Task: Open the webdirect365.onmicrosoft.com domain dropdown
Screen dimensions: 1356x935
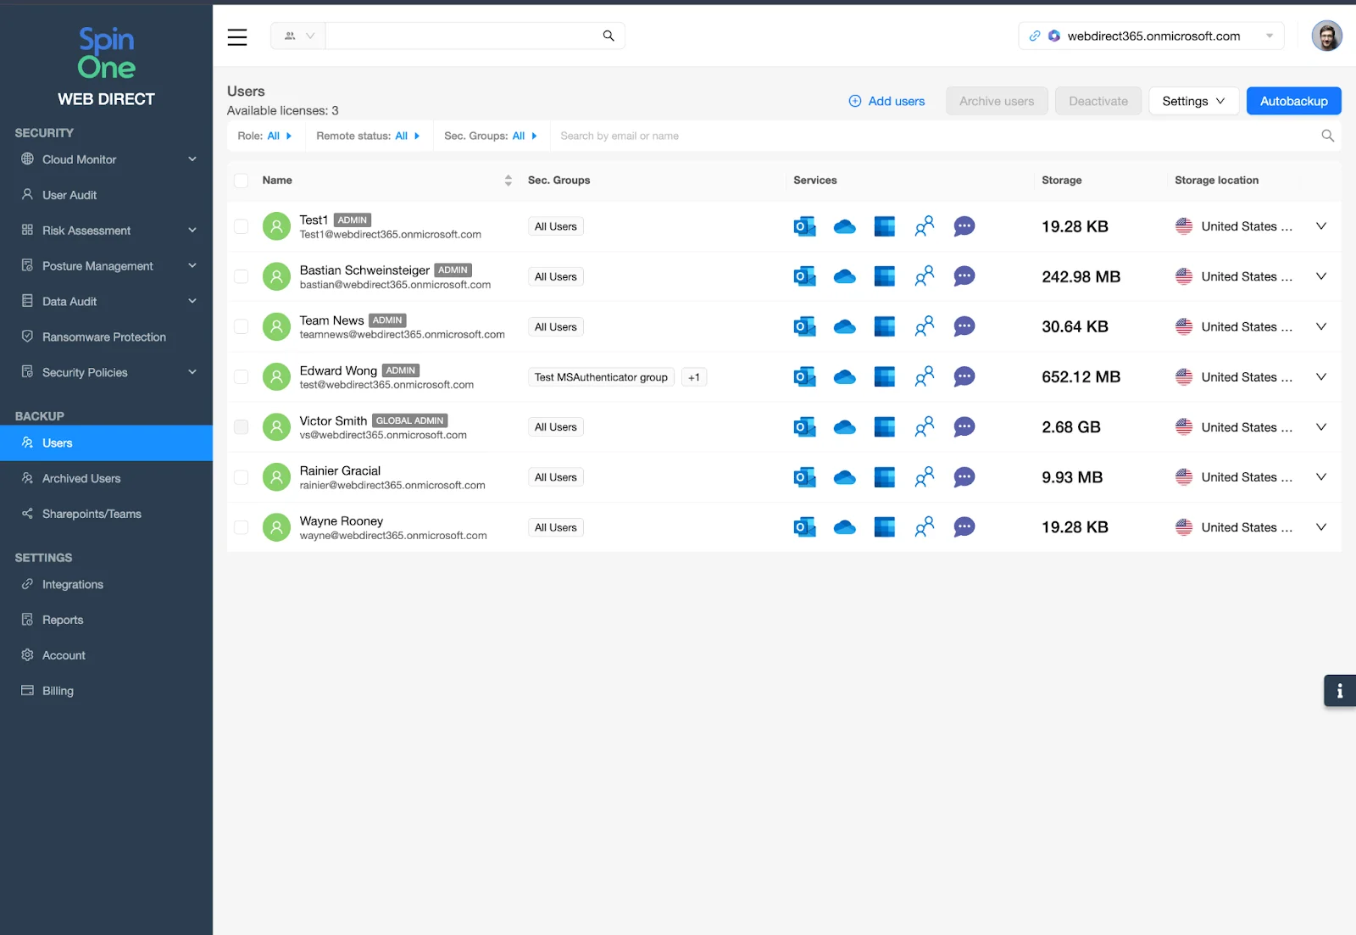Action: coord(1269,36)
